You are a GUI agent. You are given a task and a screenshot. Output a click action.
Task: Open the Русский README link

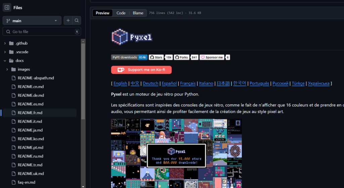281,83
